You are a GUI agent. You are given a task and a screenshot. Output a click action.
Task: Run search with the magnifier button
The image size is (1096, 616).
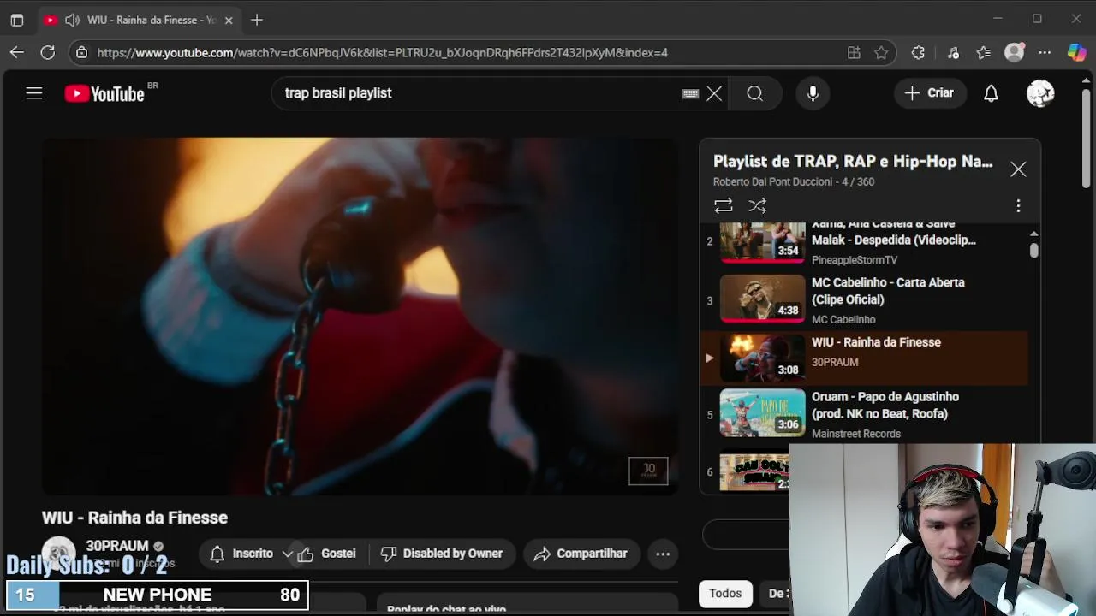click(x=754, y=93)
